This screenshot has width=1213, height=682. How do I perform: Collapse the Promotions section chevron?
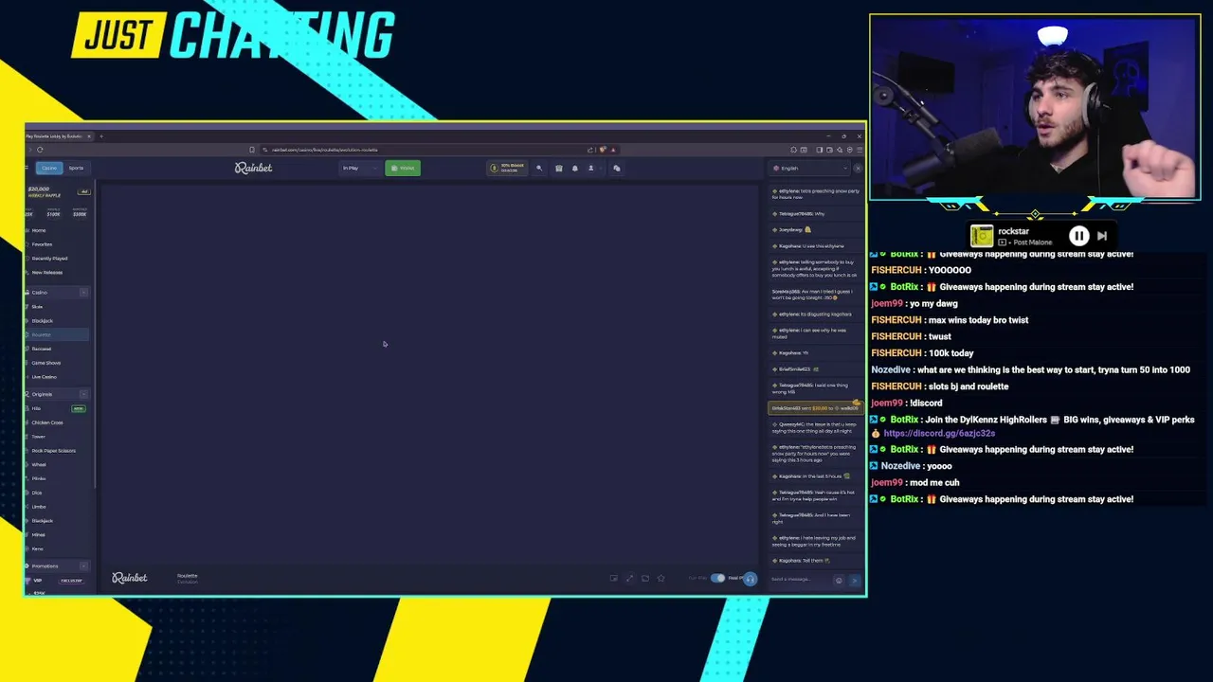click(x=83, y=565)
